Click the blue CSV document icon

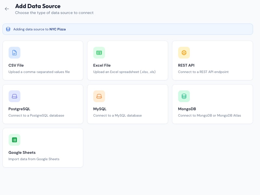tap(14, 53)
